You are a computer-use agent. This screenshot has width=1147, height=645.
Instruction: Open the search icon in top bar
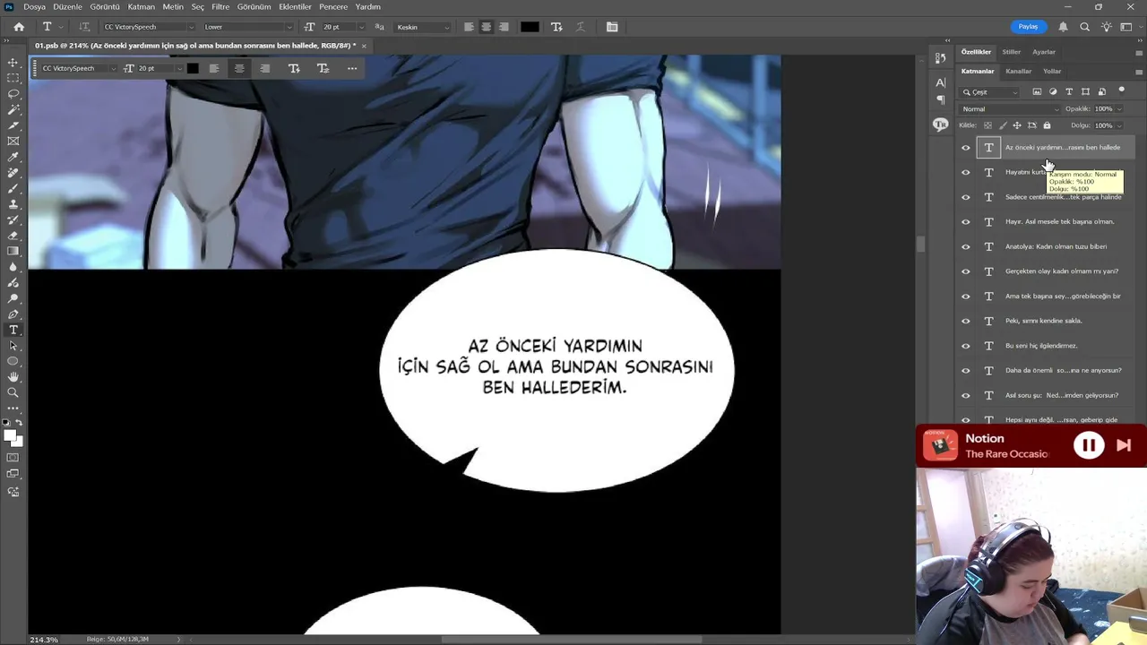pyautogui.click(x=1084, y=27)
